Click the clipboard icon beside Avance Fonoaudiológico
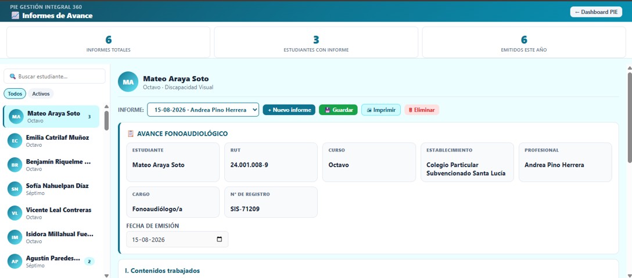This screenshot has width=632, height=278. click(131, 133)
